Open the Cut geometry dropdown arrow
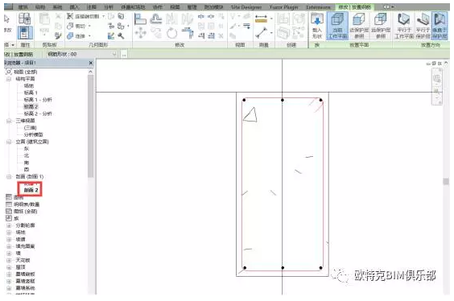This screenshot has height=301, width=454. pyautogui.click(x=89, y=26)
